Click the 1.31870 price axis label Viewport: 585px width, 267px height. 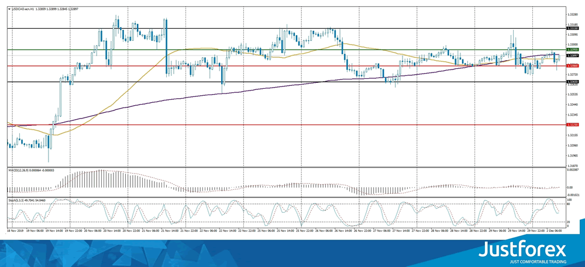572,166
